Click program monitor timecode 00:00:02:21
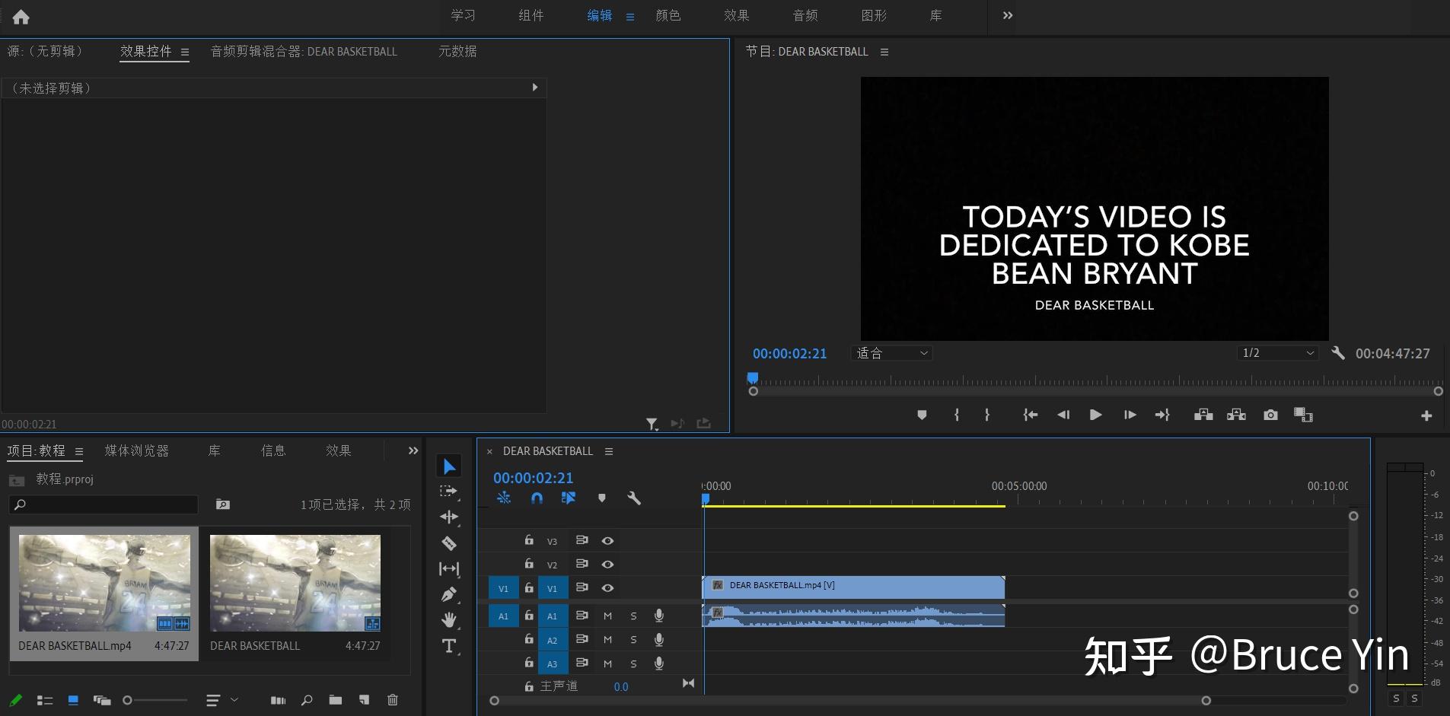The height and width of the screenshot is (716, 1450). tap(789, 353)
